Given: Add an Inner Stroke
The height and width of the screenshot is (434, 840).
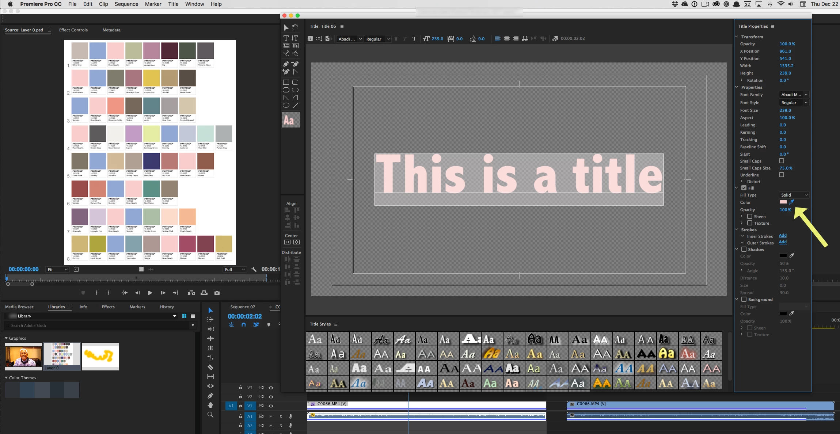Looking at the screenshot, I should point(783,236).
